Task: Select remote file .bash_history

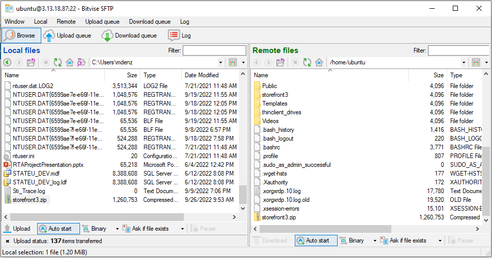Action: coord(278,130)
